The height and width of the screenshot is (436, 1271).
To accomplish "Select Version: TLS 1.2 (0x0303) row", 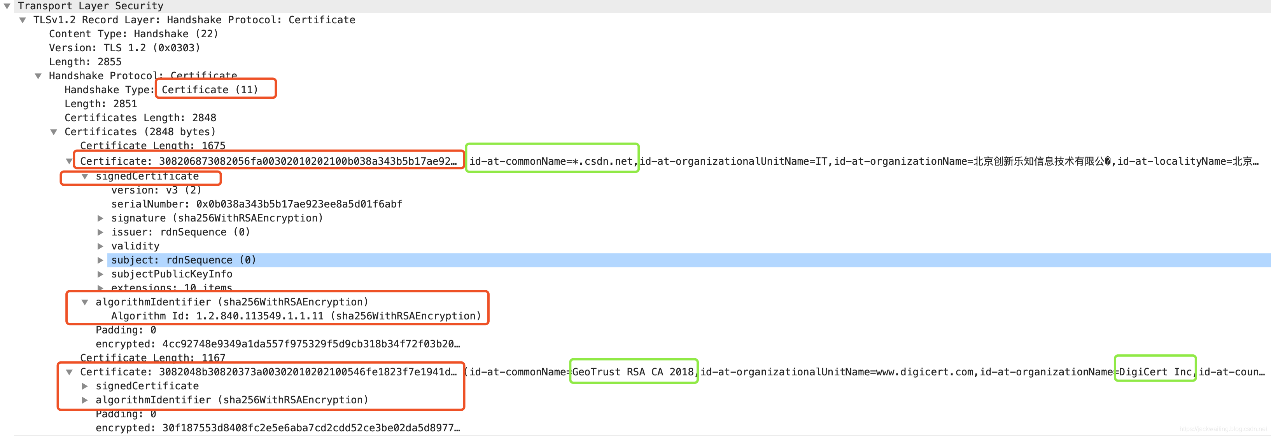I will (x=124, y=48).
